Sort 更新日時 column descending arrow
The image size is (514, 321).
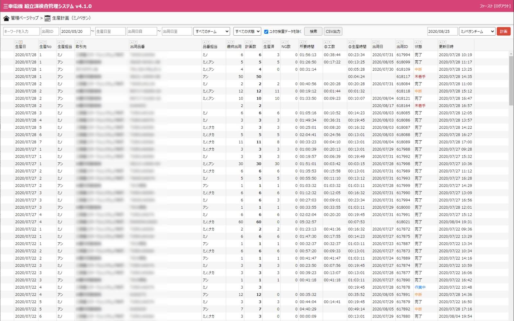pyautogui.click(x=444, y=42)
